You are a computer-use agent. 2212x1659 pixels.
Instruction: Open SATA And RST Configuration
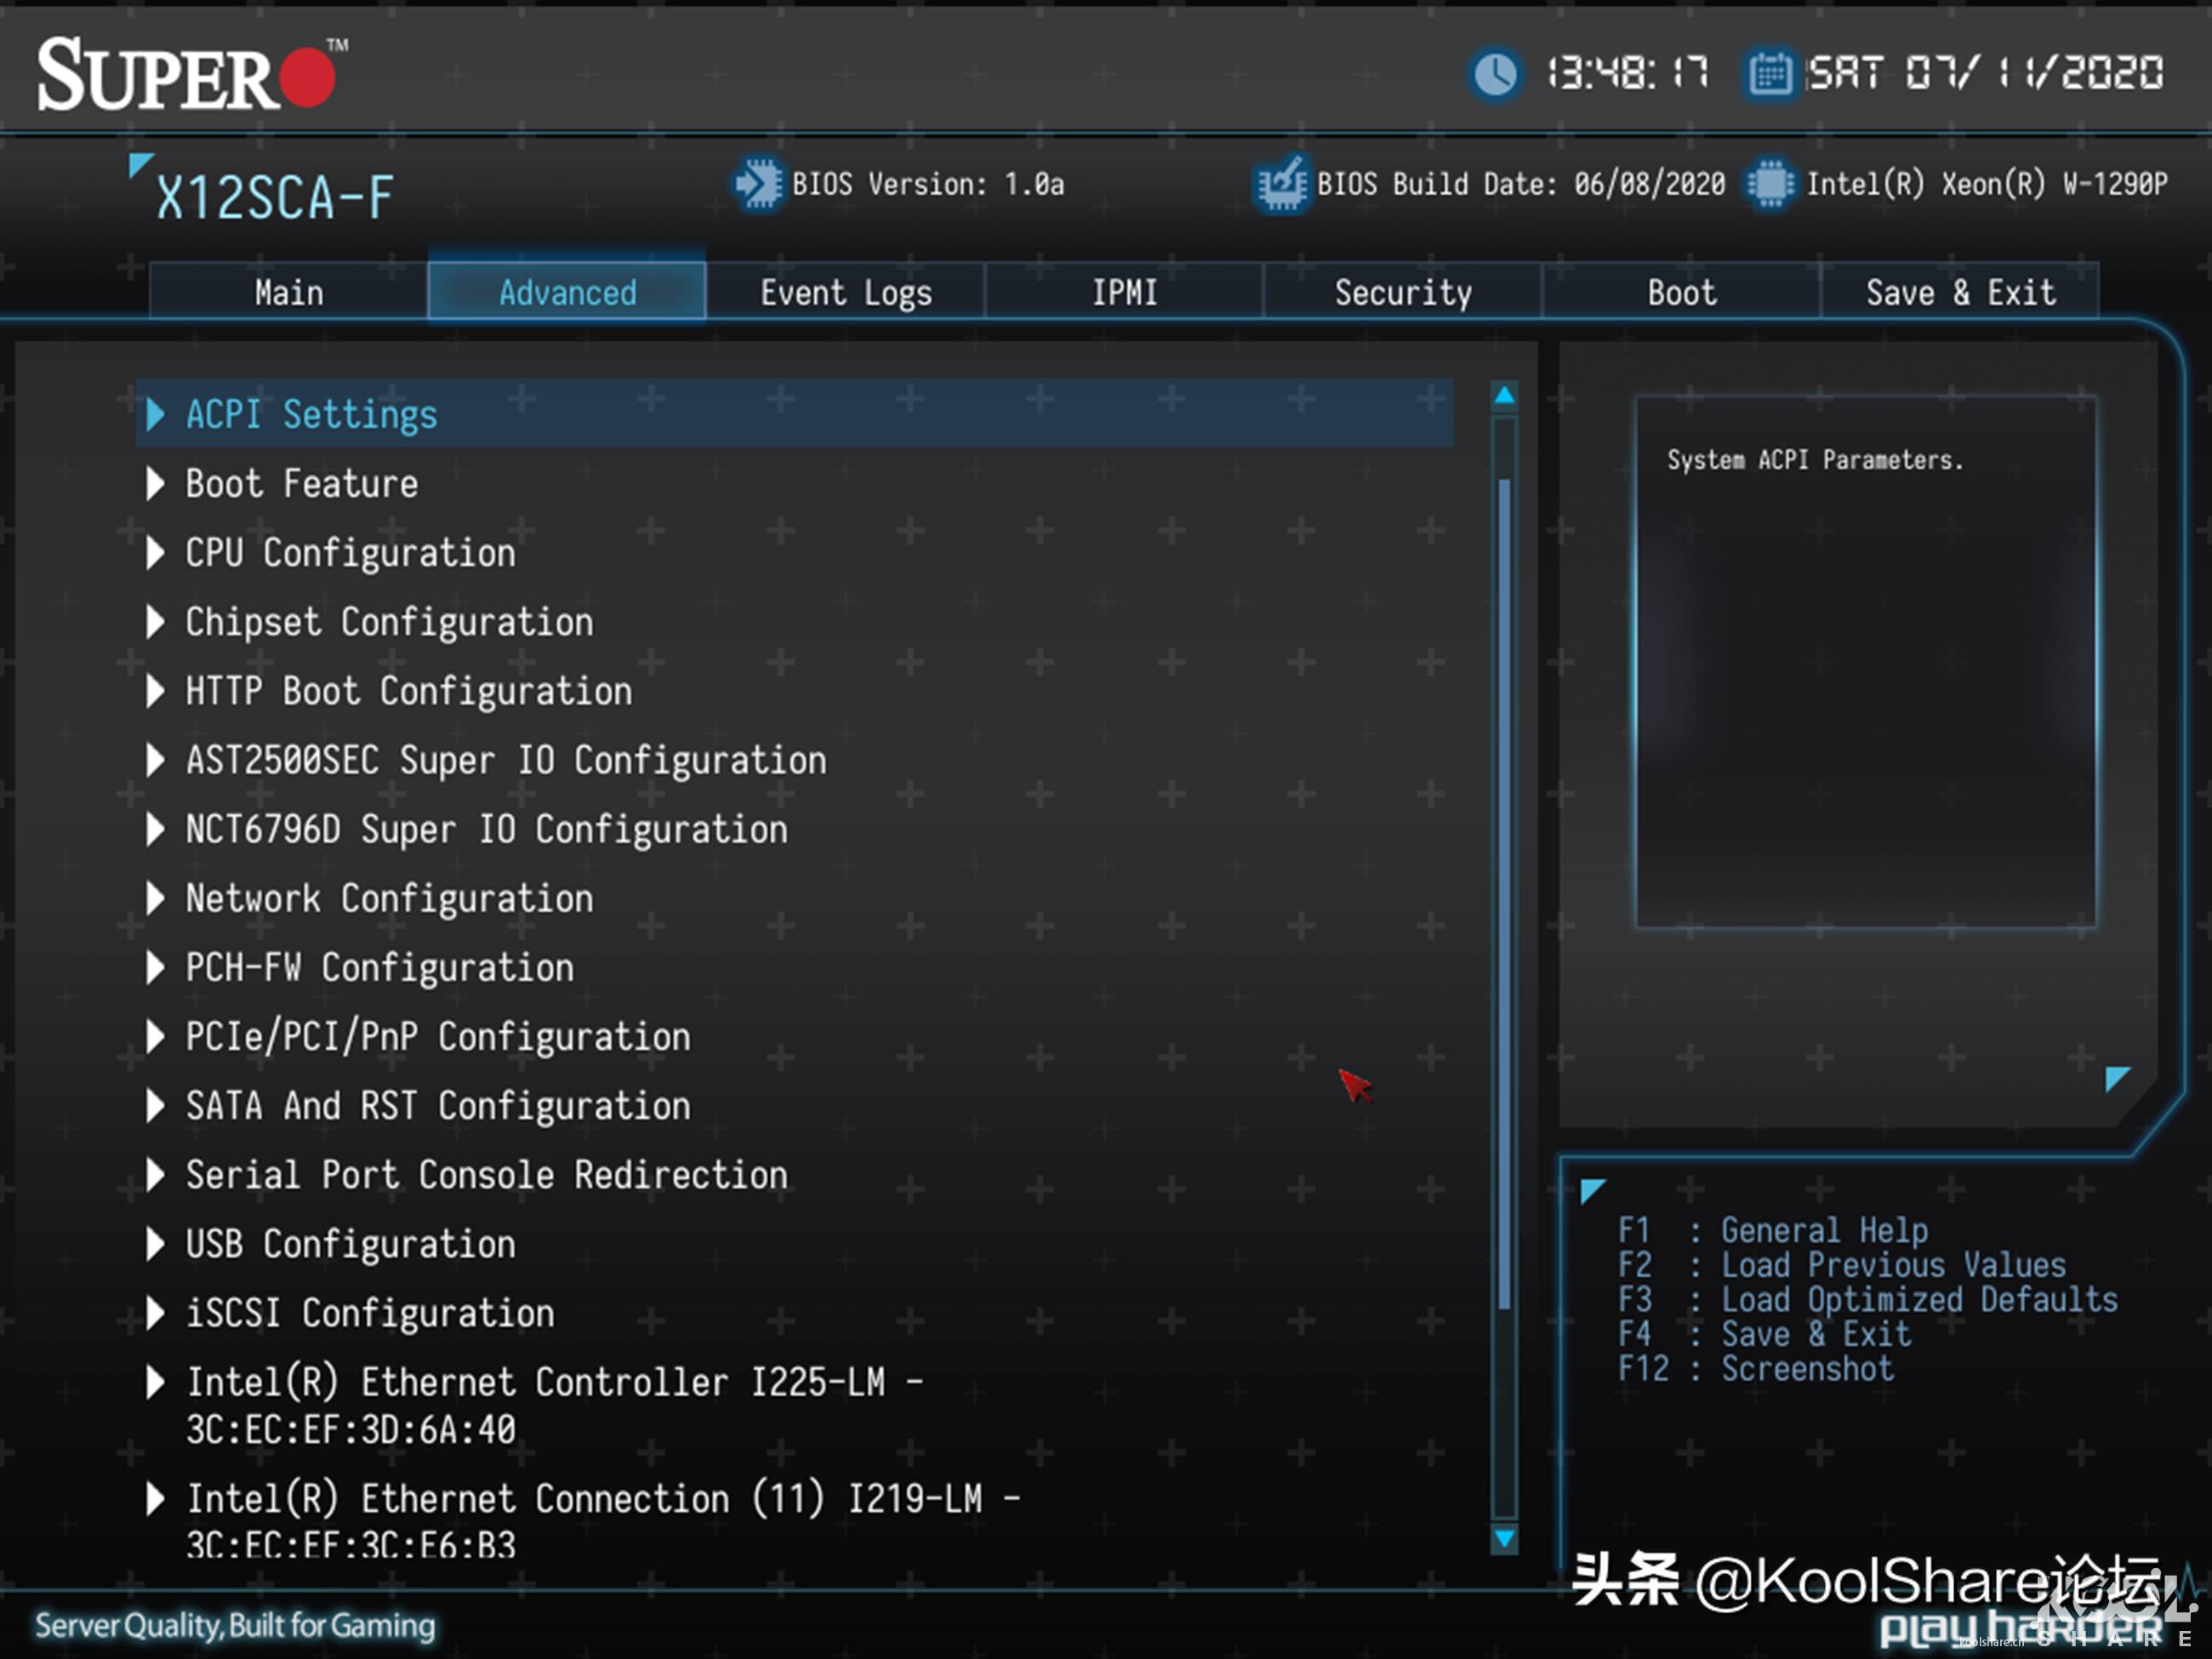click(x=438, y=1106)
